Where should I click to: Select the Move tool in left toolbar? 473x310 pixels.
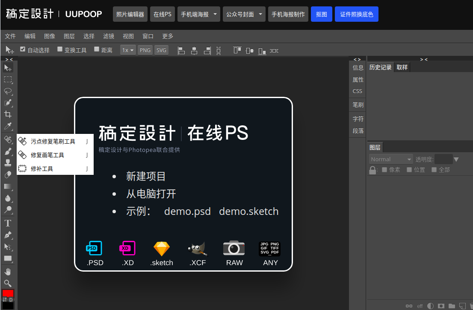(8, 68)
